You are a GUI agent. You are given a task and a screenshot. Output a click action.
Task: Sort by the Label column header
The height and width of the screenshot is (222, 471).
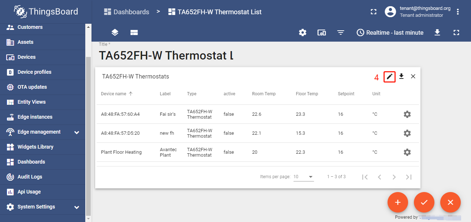click(x=165, y=94)
